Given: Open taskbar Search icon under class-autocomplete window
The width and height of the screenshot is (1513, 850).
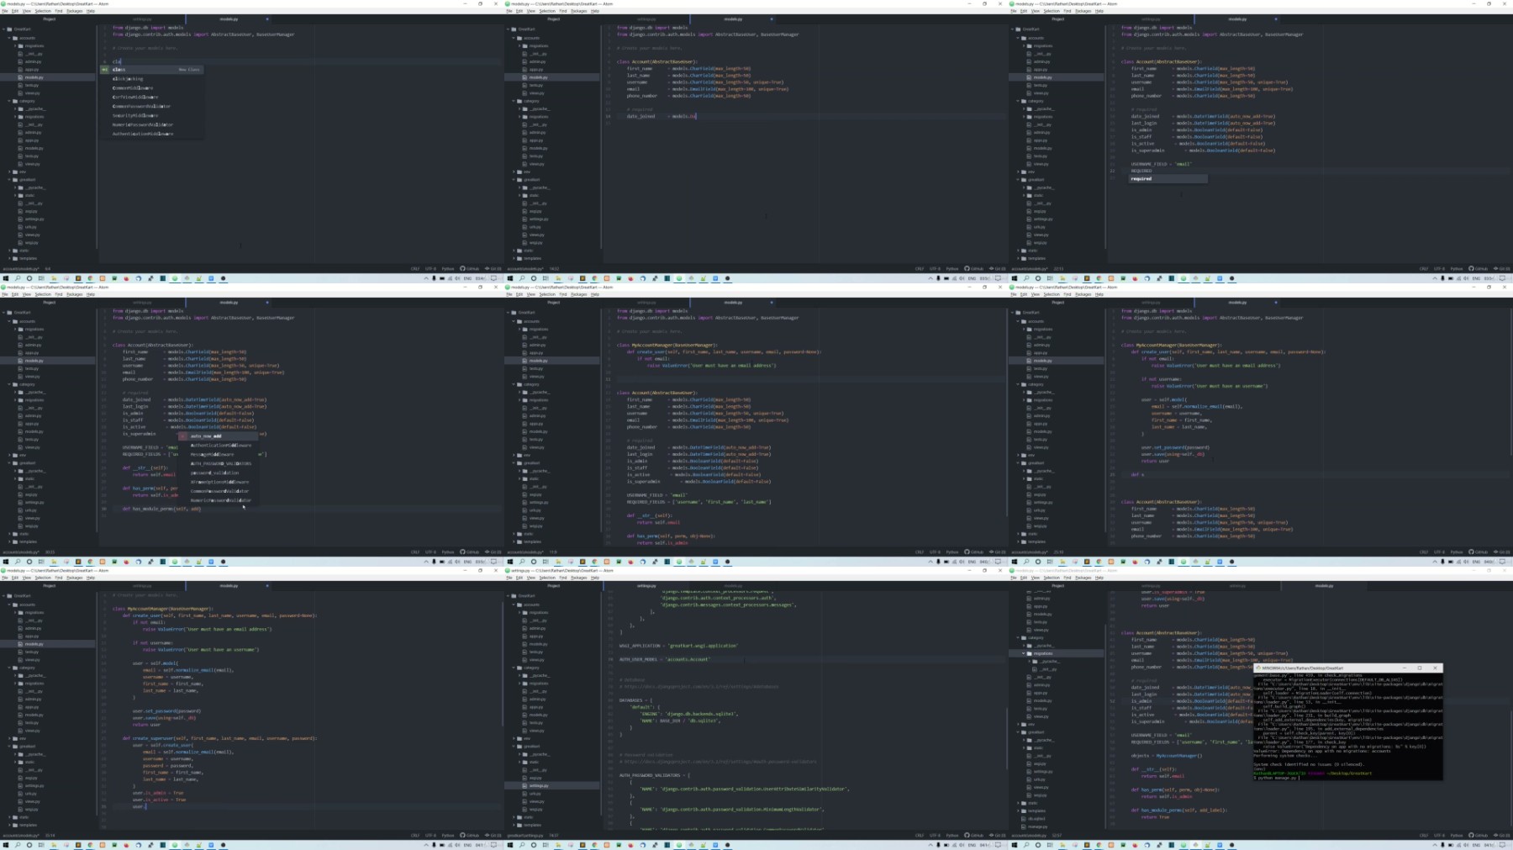Looking at the screenshot, I should point(17,278).
